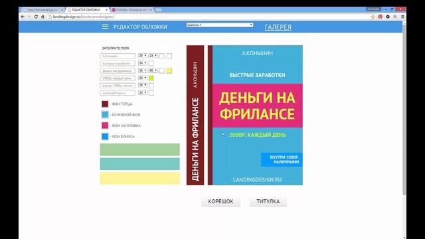Image resolution: width=425 pixels, height=239 pixels.
Task: Click the yellow color box in the title row
Action: click(x=169, y=71)
